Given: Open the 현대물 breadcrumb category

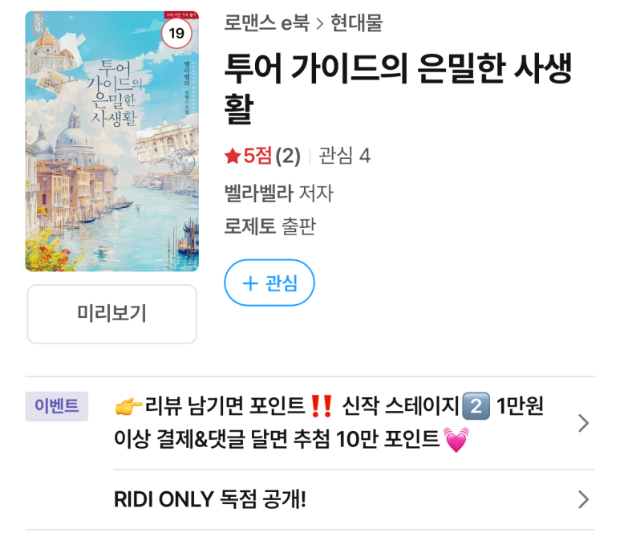Looking at the screenshot, I should [x=357, y=22].
